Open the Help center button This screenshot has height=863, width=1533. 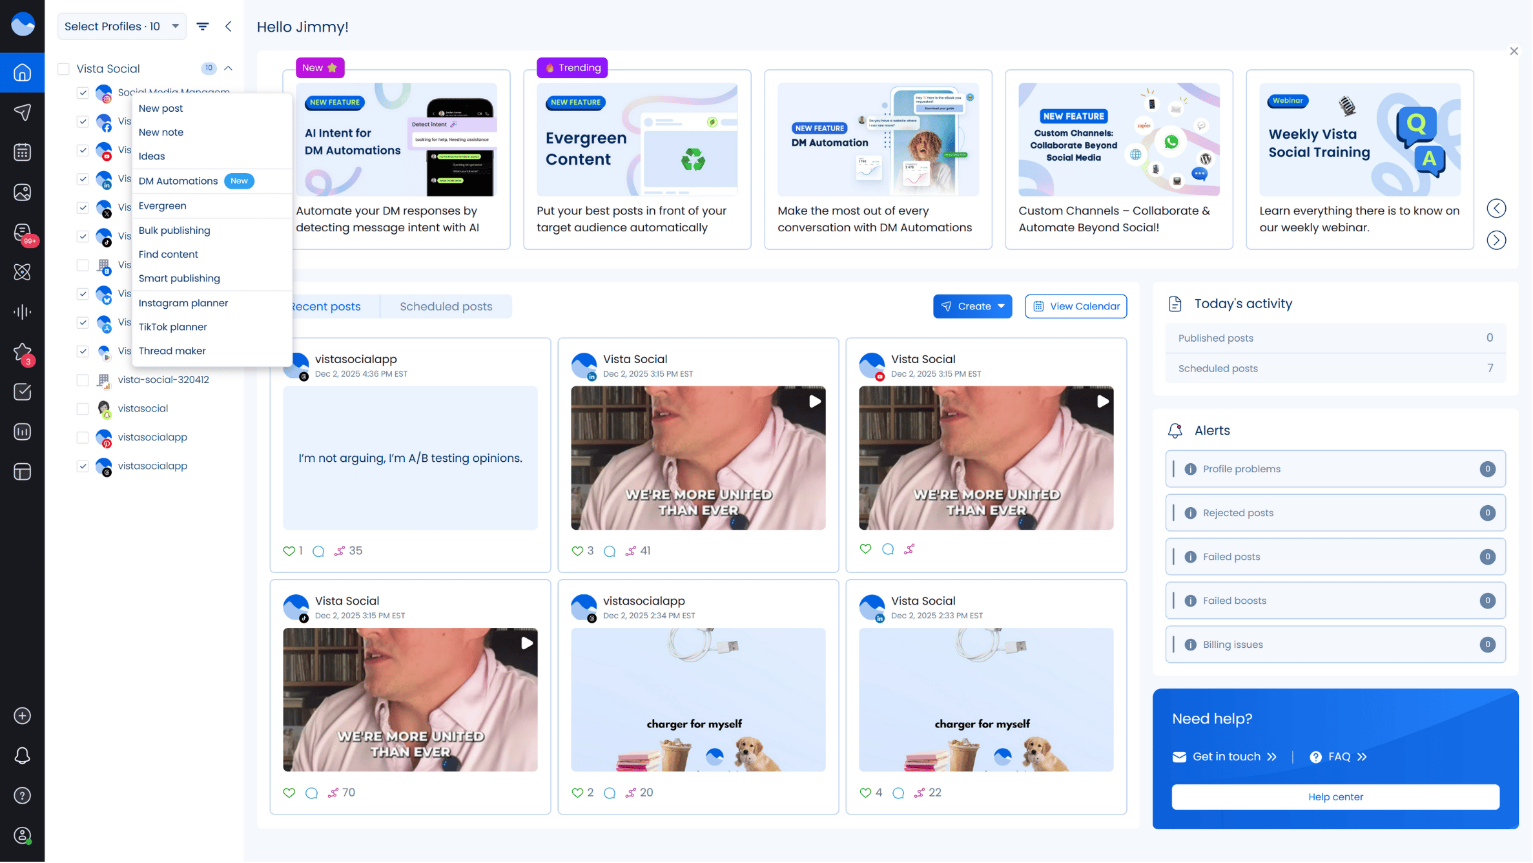pyautogui.click(x=1337, y=798)
